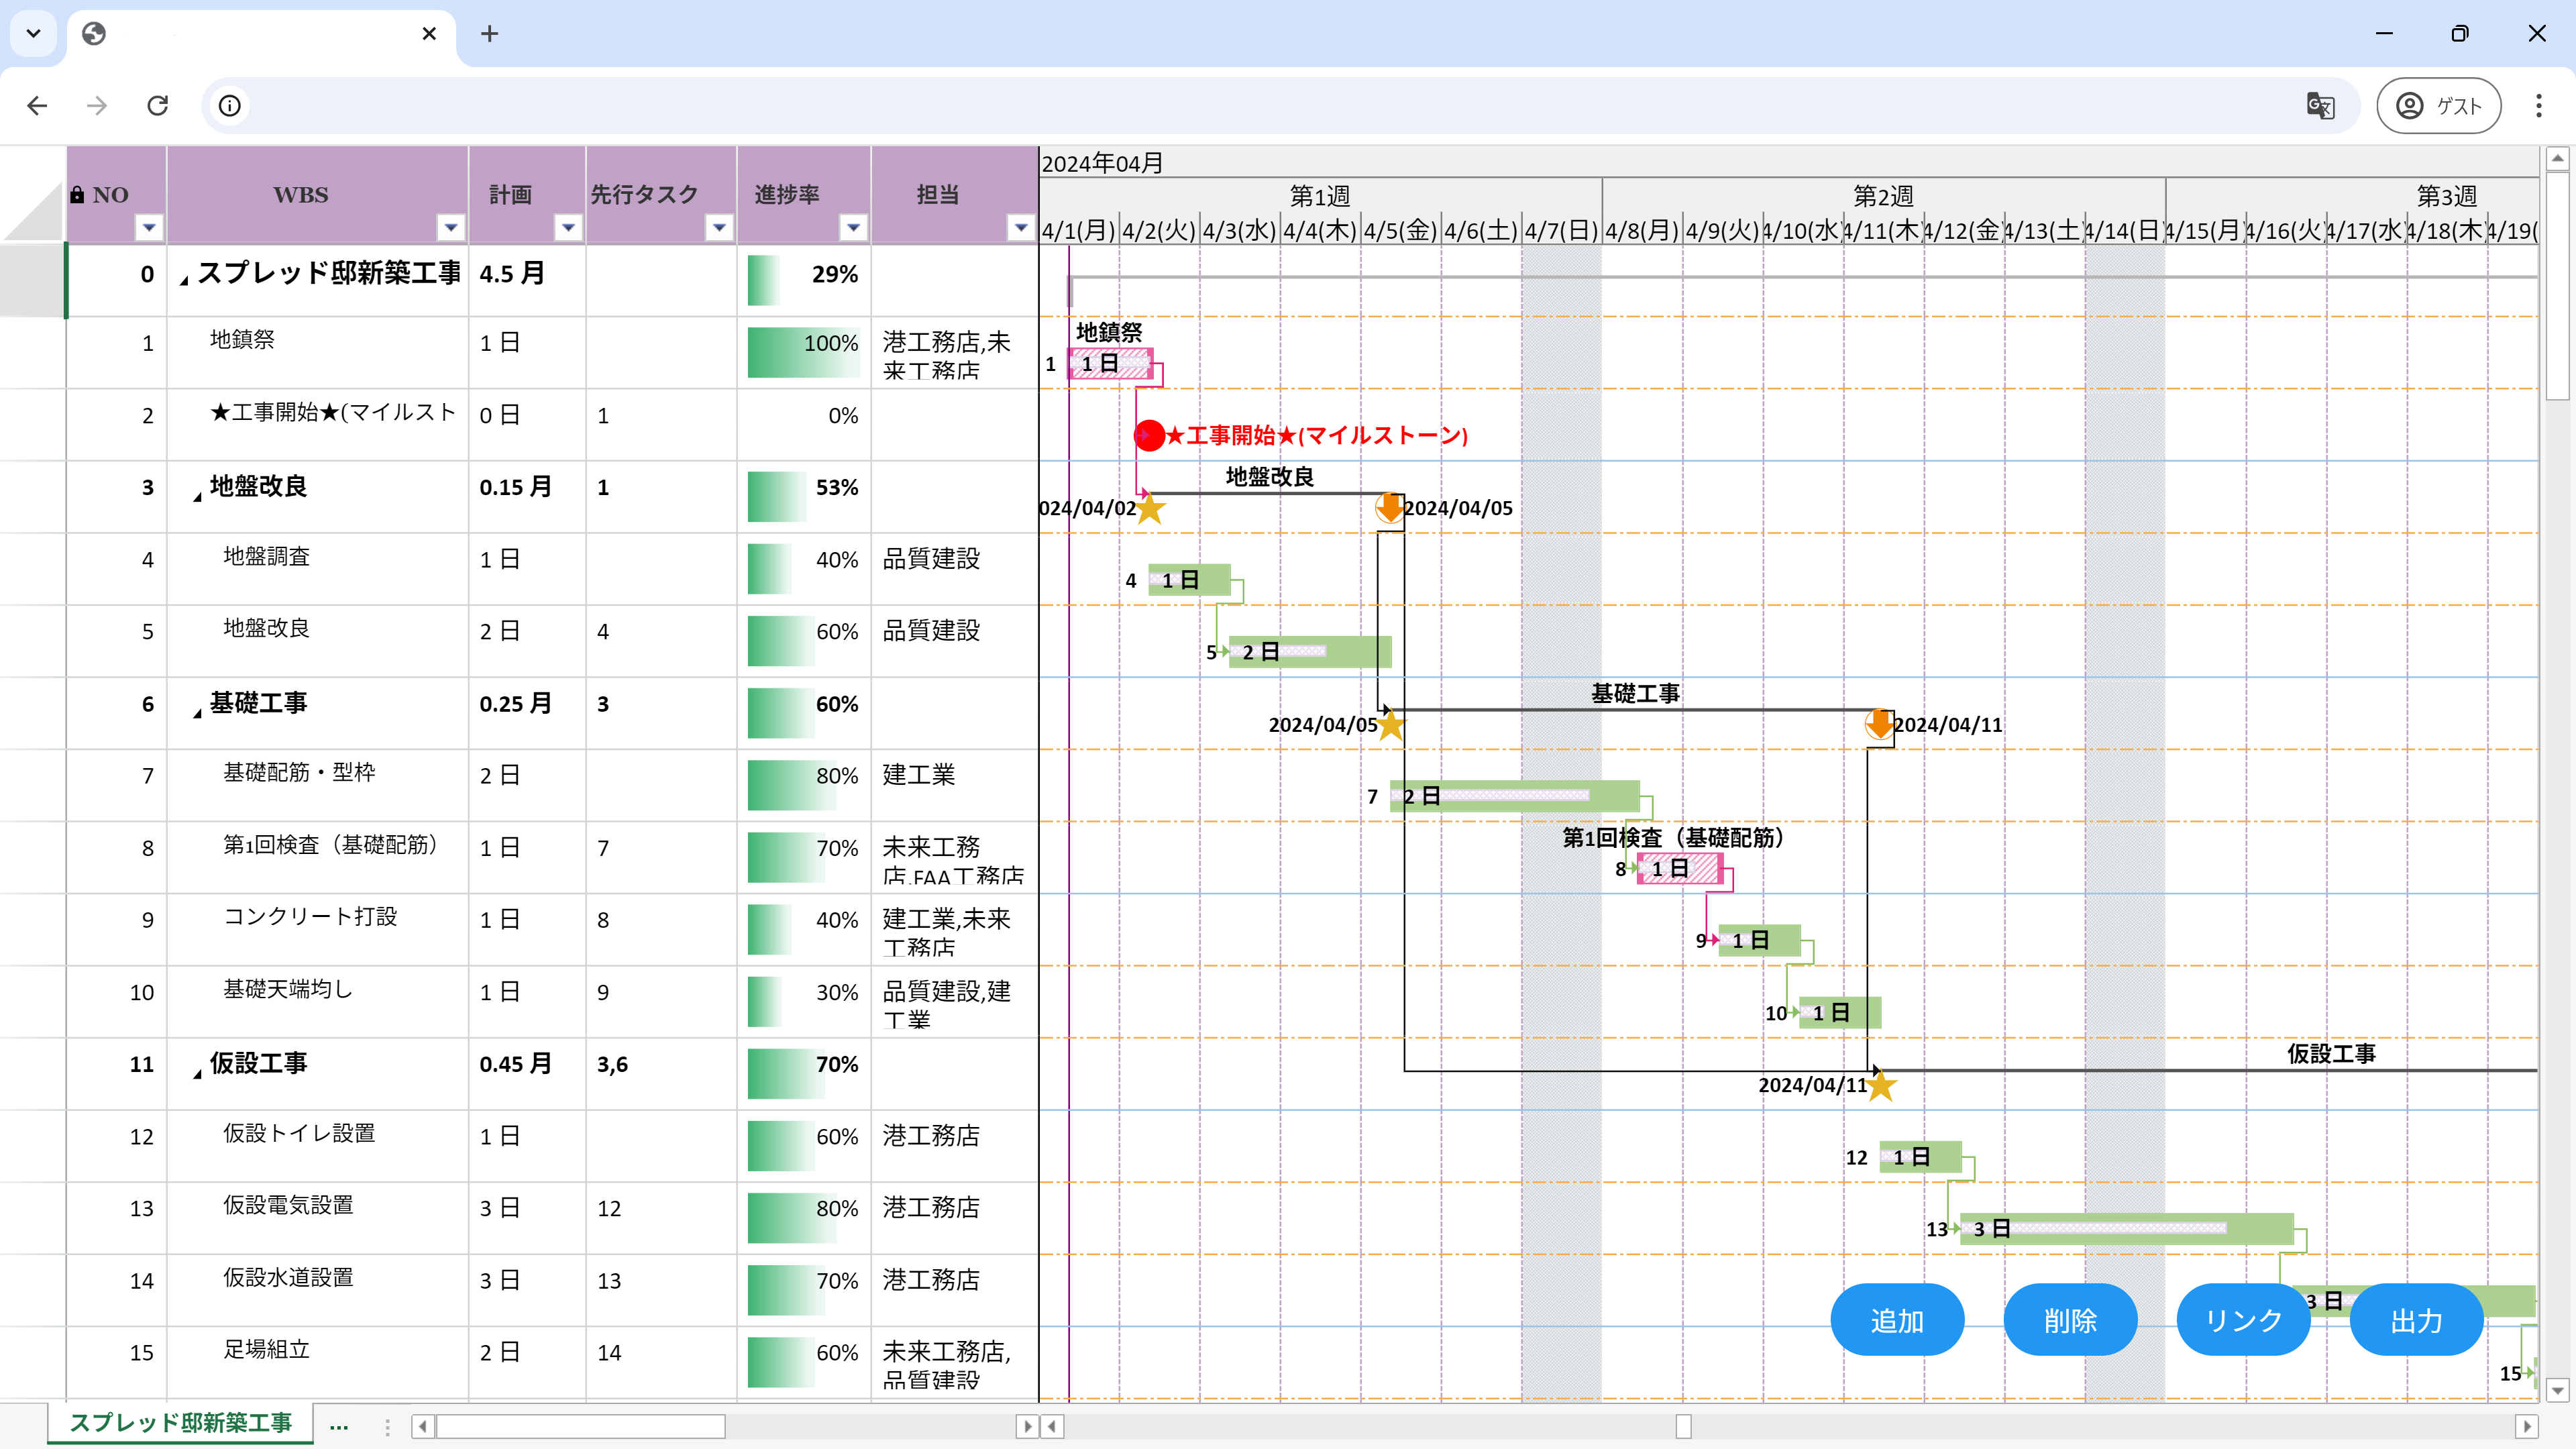Click the 品質建設 cell in 地盤調査 row
The image size is (2576, 1449).
(x=954, y=568)
